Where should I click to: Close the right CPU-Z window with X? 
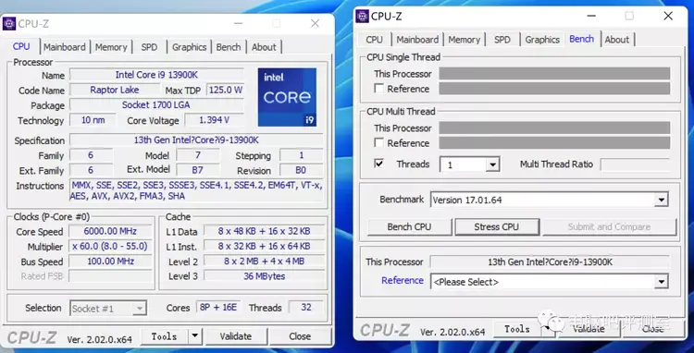(668, 16)
